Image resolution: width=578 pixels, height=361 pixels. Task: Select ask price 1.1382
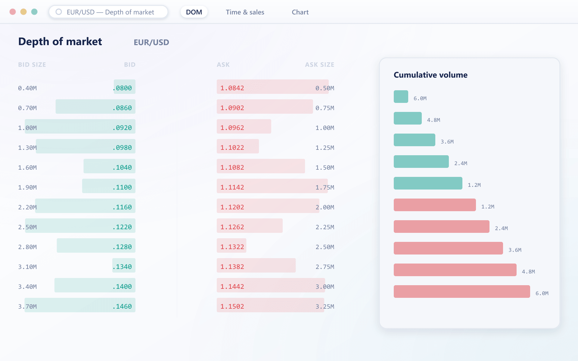point(232,267)
